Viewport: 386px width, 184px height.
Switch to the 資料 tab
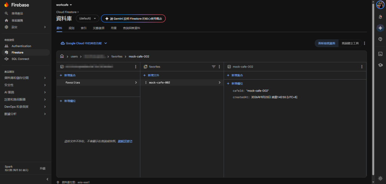[59, 28]
